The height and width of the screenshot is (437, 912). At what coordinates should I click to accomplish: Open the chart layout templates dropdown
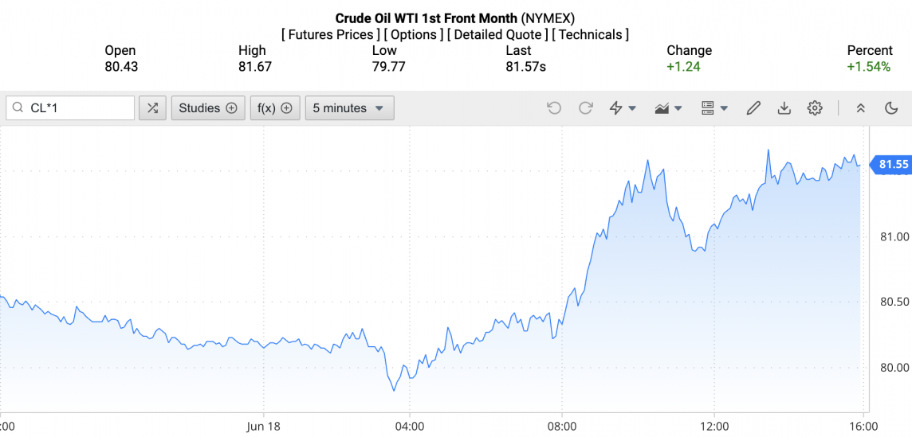(714, 108)
